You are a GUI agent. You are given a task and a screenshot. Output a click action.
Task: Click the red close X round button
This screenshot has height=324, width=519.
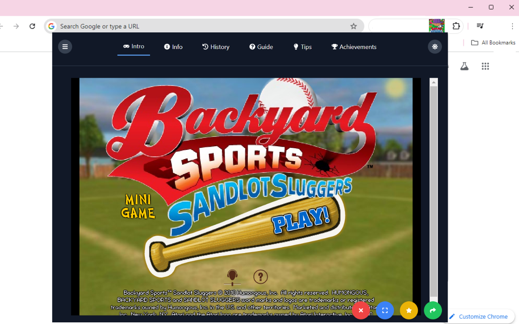(x=361, y=311)
